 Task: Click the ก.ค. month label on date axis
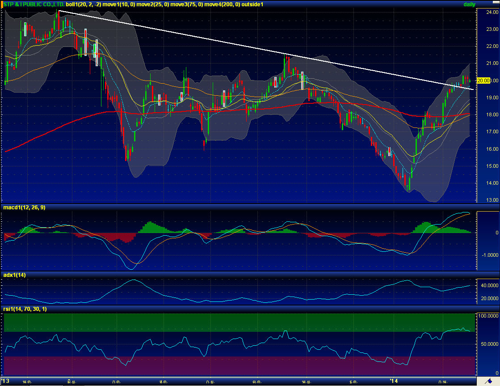point(116,382)
